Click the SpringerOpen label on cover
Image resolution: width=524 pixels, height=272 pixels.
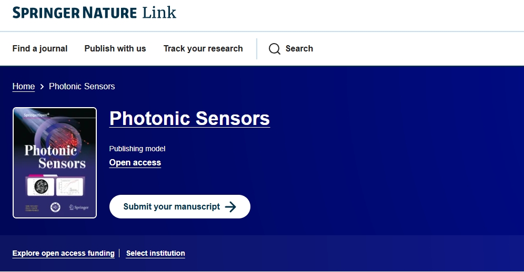pos(36,114)
